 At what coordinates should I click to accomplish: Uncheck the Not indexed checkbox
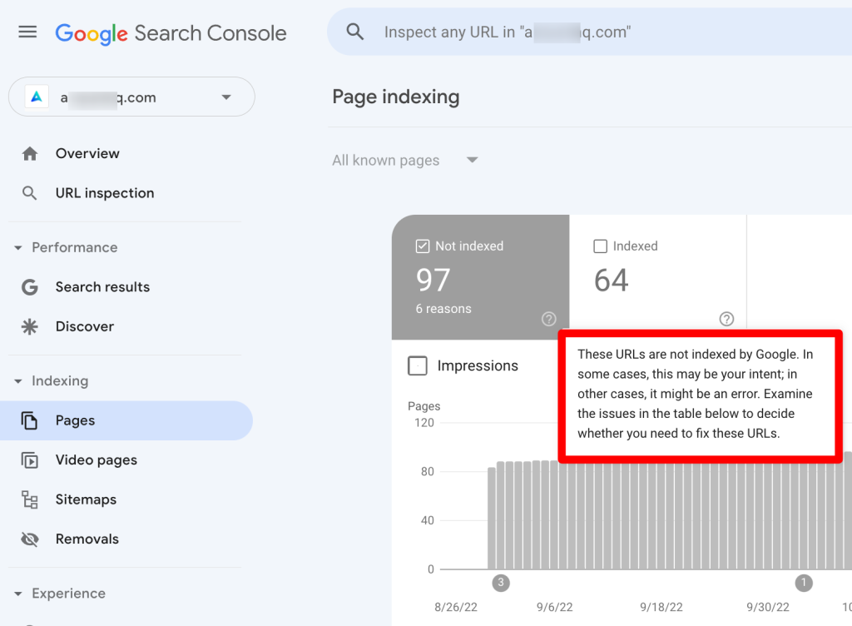[423, 246]
